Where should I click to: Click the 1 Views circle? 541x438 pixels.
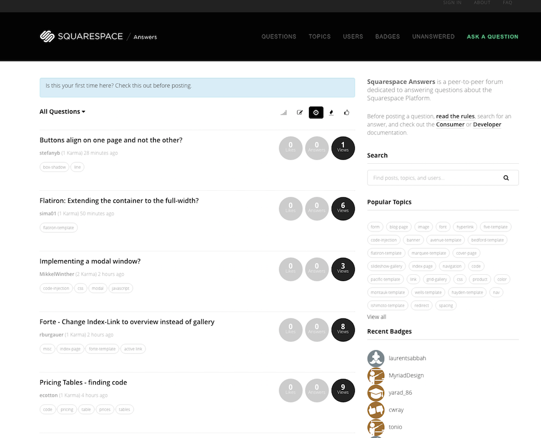coord(343,148)
